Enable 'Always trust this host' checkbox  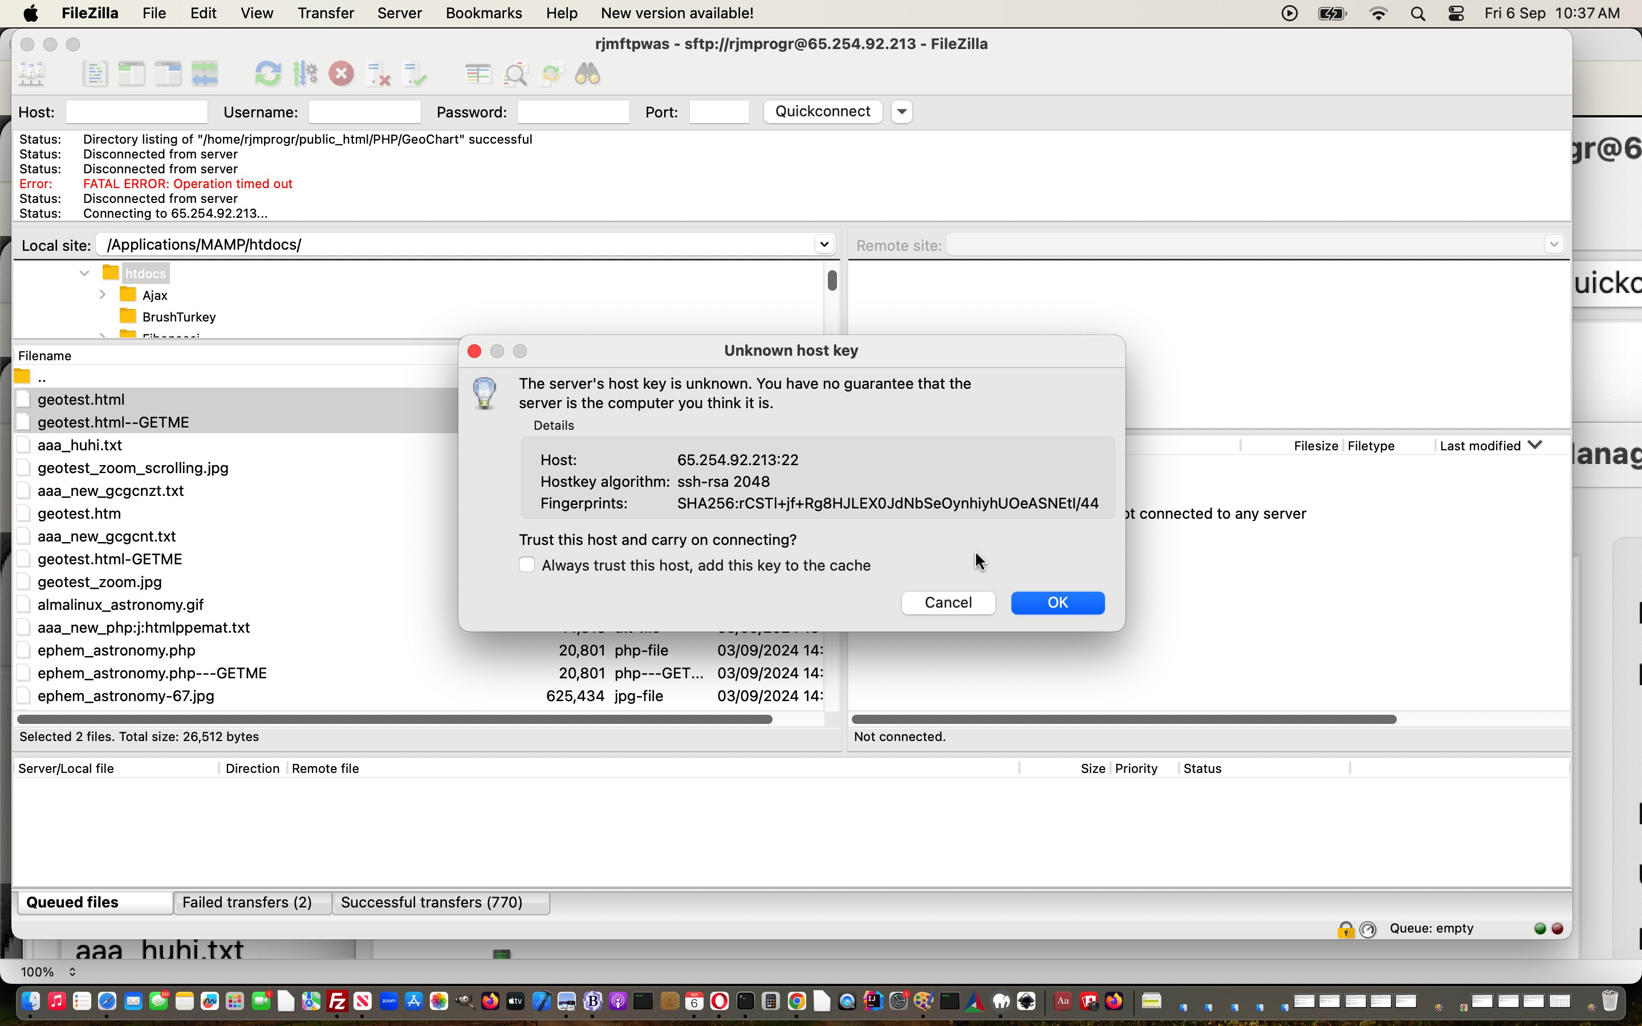(x=527, y=564)
